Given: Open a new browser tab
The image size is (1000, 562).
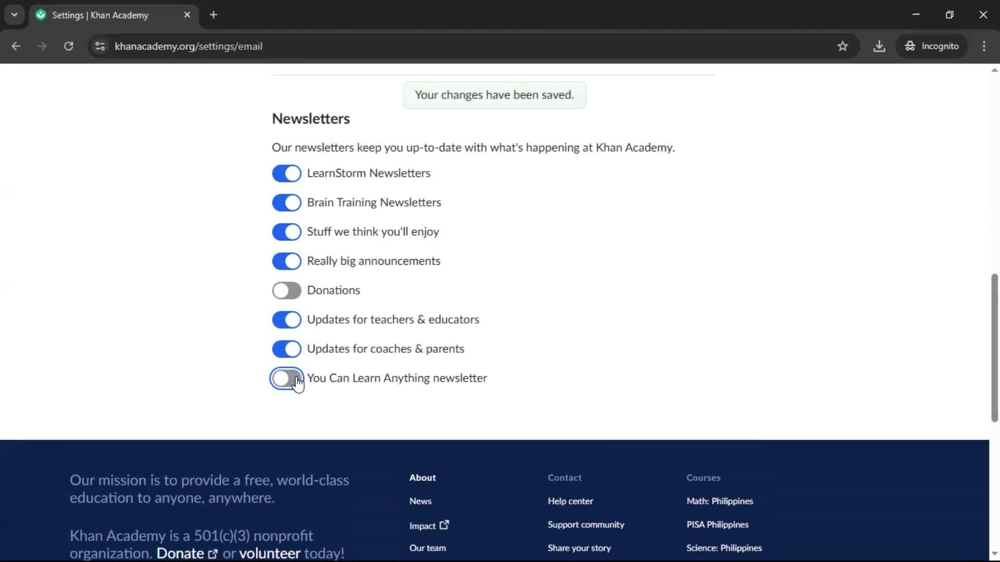Looking at the screenshot, I should pyautogui.click(x=214, y=15).
